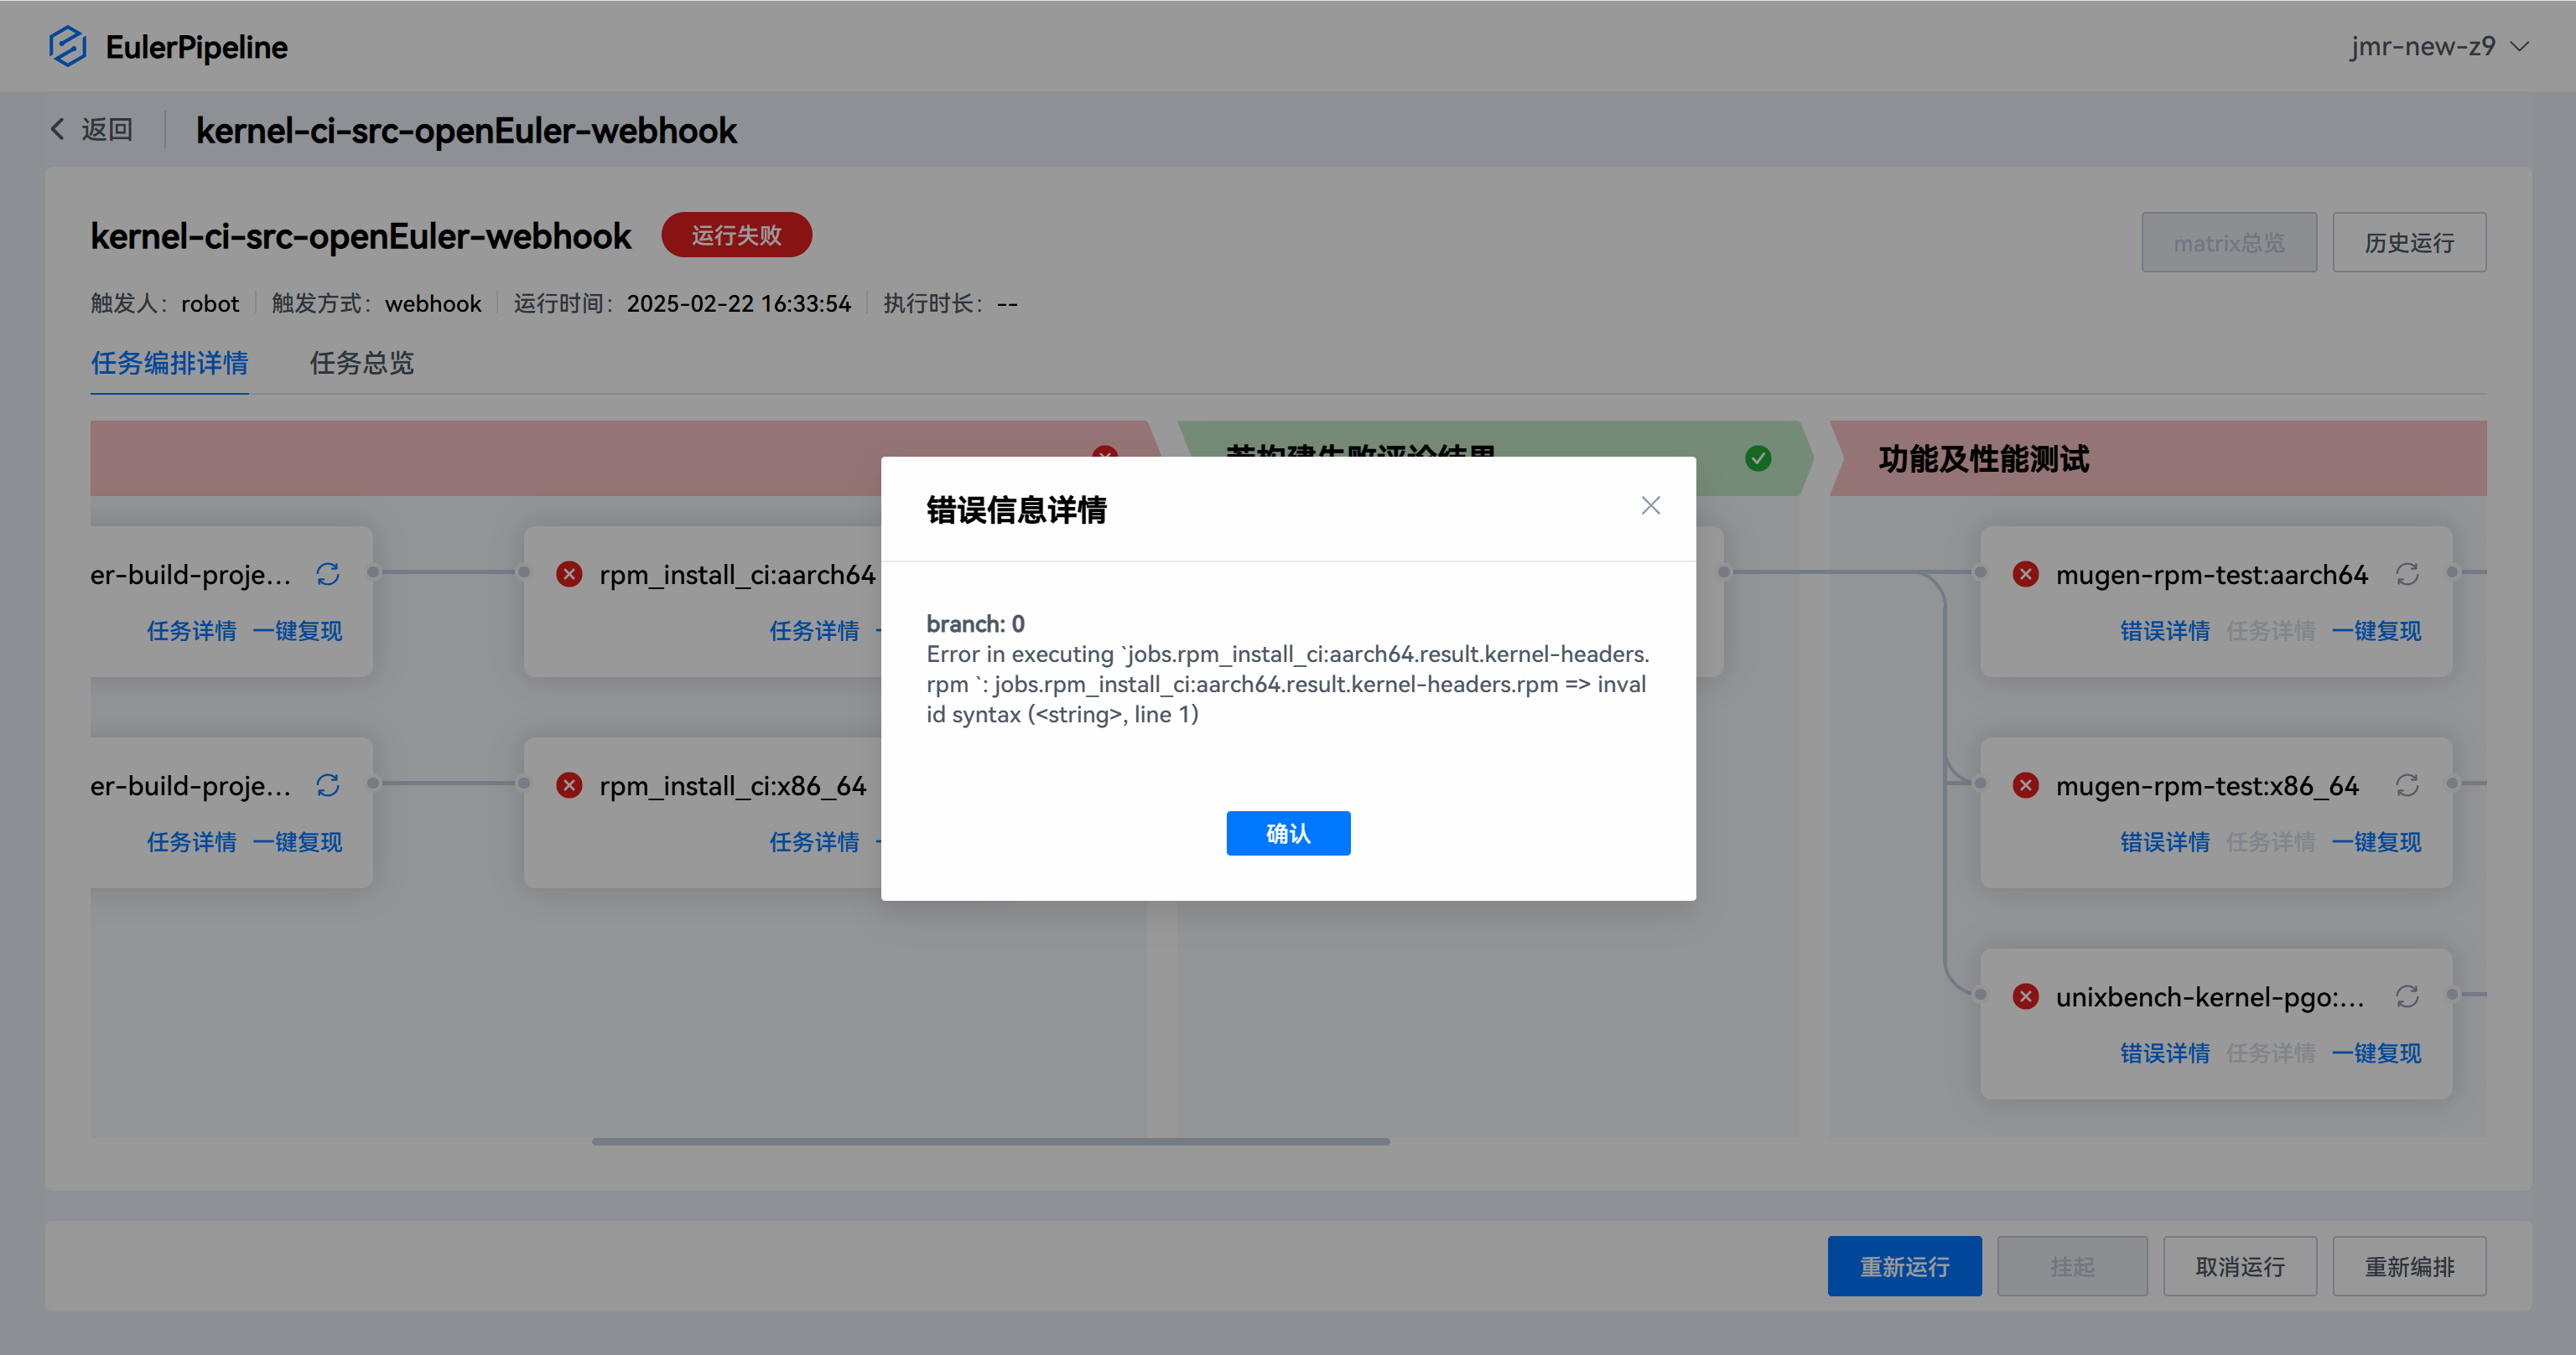The width and height of the screenshot is (2576, 1355).
Task: Open 任务详情 of first er-build-proje job
Action: point(192,630)
